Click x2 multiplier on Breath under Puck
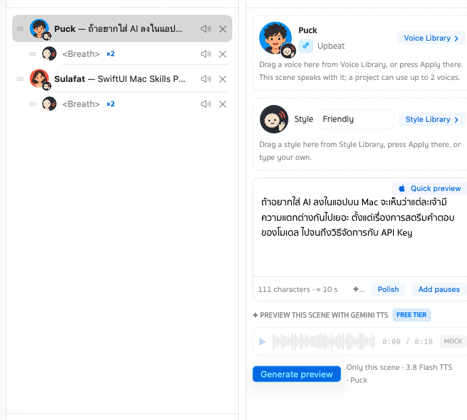The height and width of the screenshot is (420, 467). (x=110, y=54)
